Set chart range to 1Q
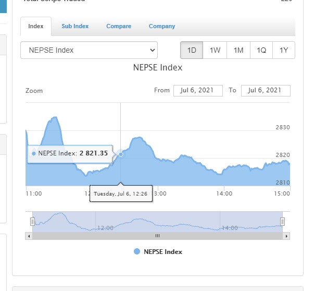 261,51
